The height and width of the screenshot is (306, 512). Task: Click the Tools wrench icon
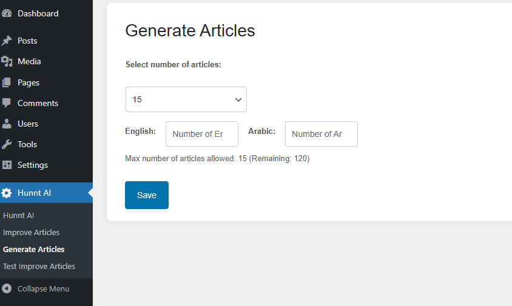tap(7, 144)
